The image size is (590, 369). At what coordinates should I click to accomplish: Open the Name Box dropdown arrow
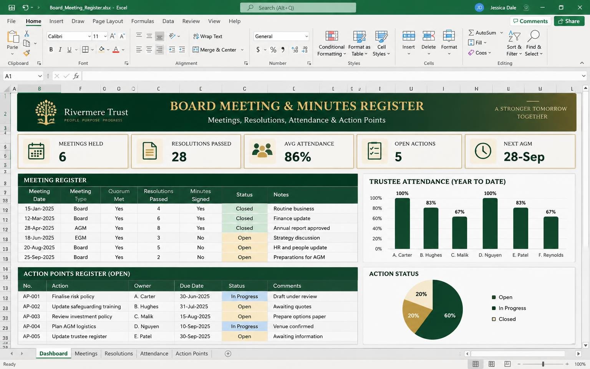coord(40,76)
